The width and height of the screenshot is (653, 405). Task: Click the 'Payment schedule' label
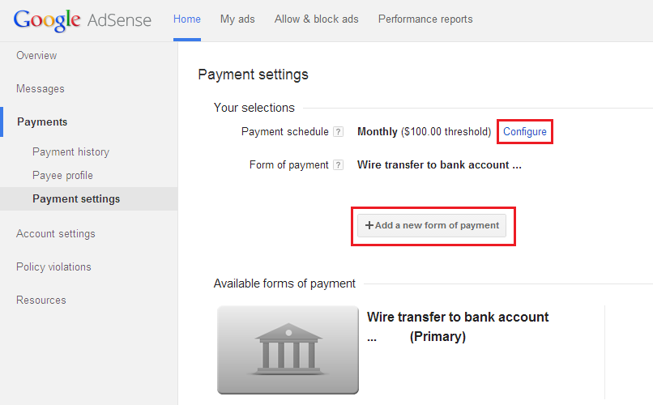coord(285,132)
